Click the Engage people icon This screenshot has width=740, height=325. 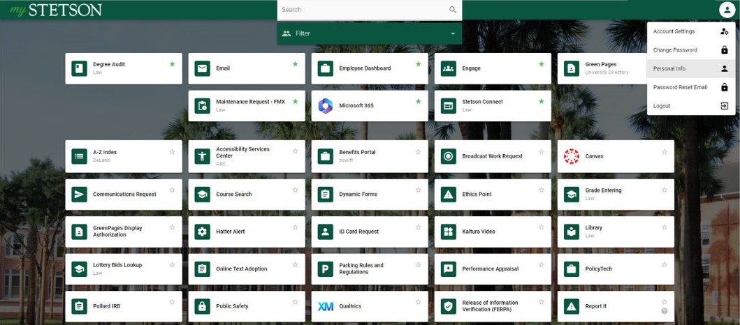tap(449, 68)
